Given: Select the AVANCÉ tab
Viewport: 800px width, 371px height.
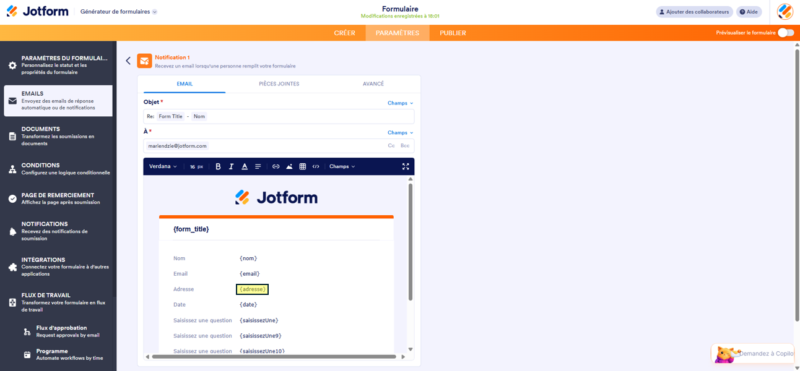Looking at the screenshot, I should 373,84.
